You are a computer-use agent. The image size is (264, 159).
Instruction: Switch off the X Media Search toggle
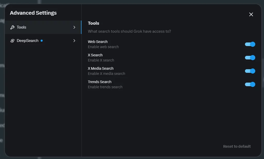point(250,71)
